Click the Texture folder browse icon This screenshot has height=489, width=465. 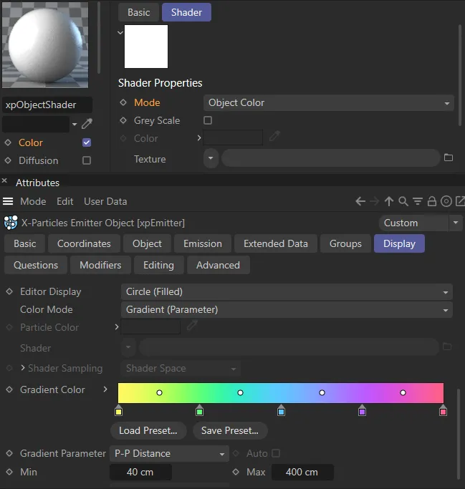tap(449, 158)
